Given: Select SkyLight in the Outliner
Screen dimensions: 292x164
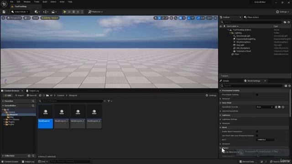Looking at the screenshot, I should 240,45.
